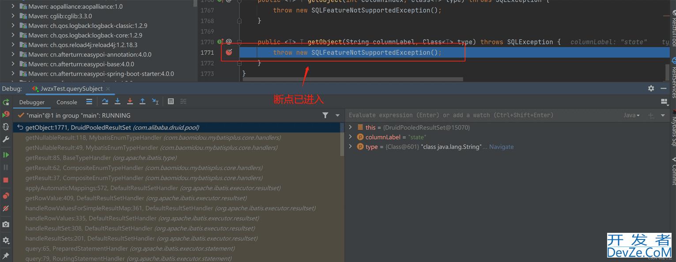Click the Trace Current Stream Chain icon
676x262 pixels.
(x=183, y=102)
